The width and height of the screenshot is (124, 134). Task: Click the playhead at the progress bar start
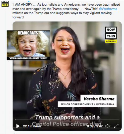tap(16, 120)
